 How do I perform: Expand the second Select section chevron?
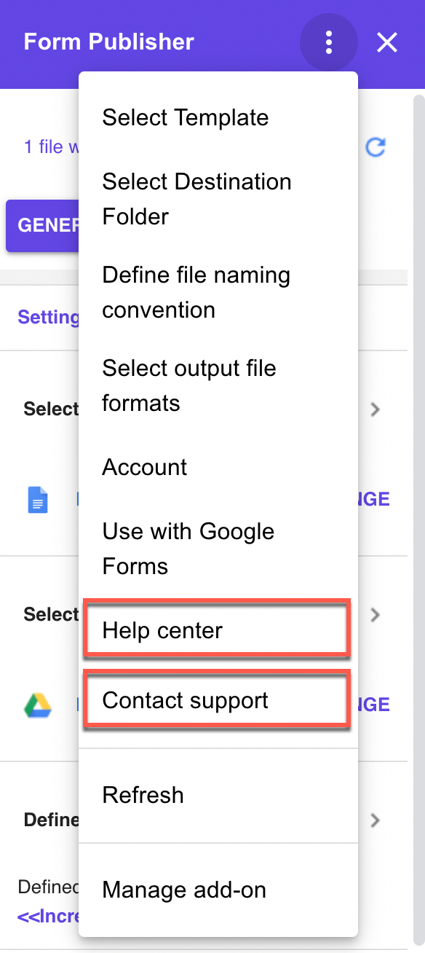(x=376, y=615)
